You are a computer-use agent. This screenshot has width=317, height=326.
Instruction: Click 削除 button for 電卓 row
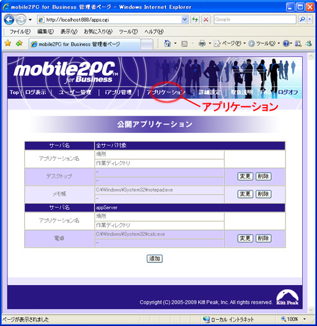[x=263, y=238]
